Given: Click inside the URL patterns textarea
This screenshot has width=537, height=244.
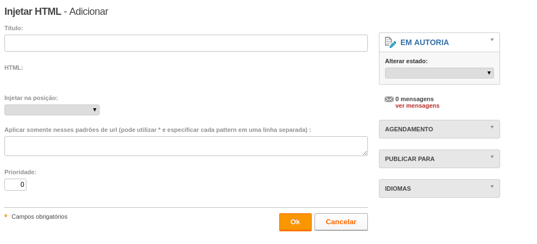Looking at the screenshot, I should coord(186,146).
